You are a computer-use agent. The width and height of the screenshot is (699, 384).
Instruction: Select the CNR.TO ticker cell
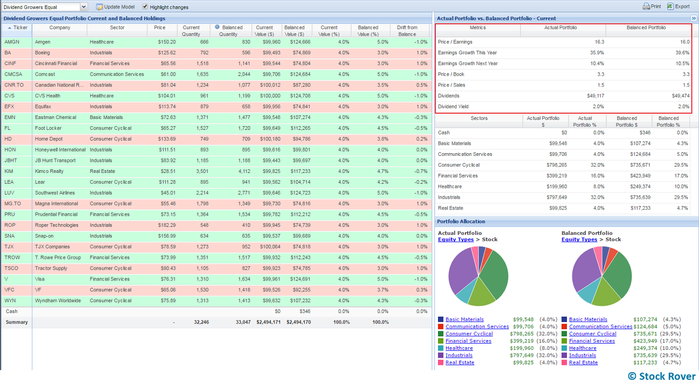(x=17, y=85)
